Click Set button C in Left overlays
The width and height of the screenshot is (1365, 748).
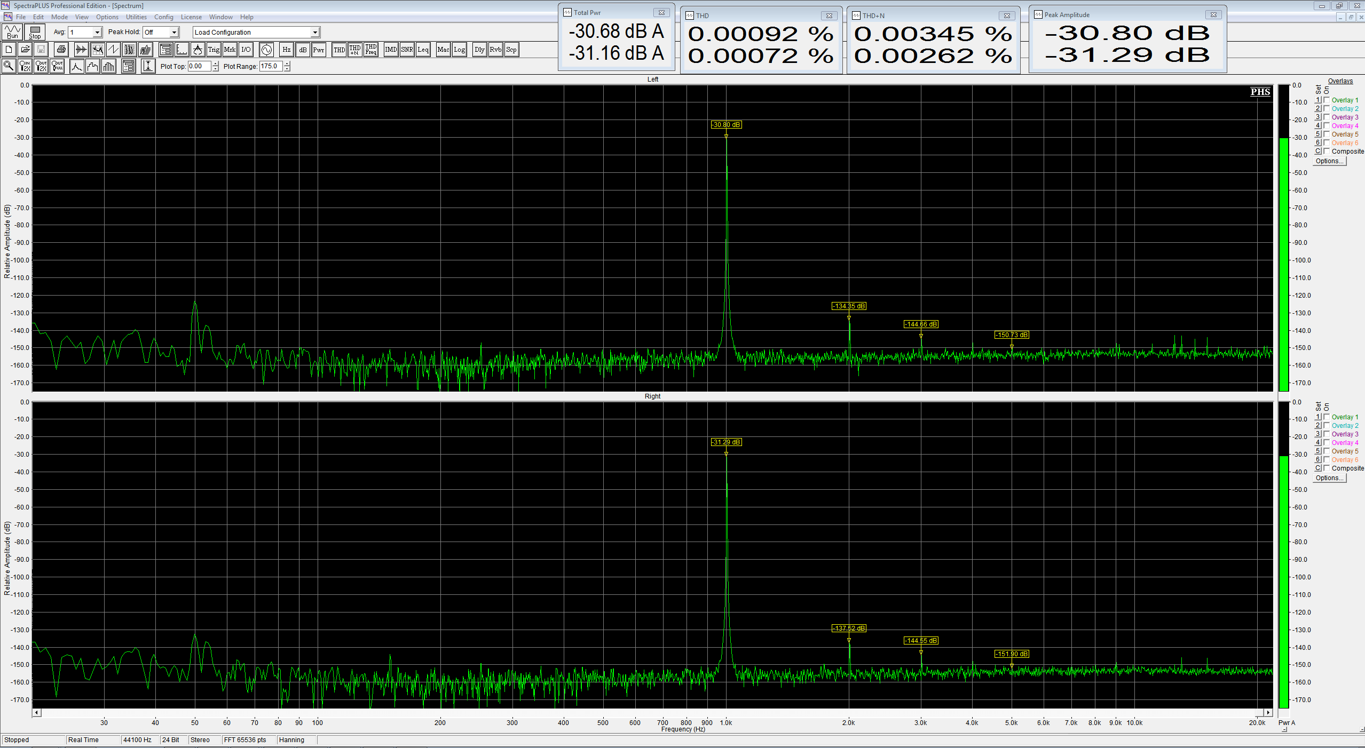(x=1317, y=151)
